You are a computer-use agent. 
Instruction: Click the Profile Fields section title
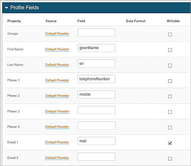tap(24, 8)
